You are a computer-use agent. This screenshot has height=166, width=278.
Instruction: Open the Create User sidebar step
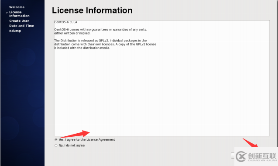pyautogui.click(x=19, y=21)
